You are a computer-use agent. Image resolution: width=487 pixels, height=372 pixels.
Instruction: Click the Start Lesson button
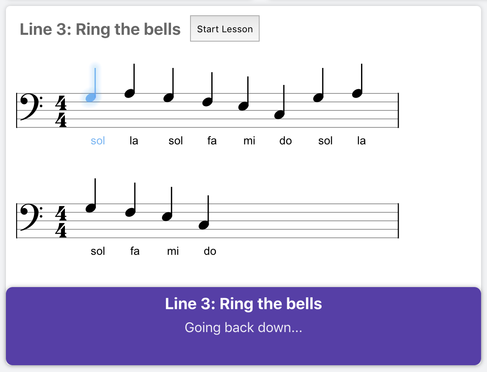click(224, 28)
